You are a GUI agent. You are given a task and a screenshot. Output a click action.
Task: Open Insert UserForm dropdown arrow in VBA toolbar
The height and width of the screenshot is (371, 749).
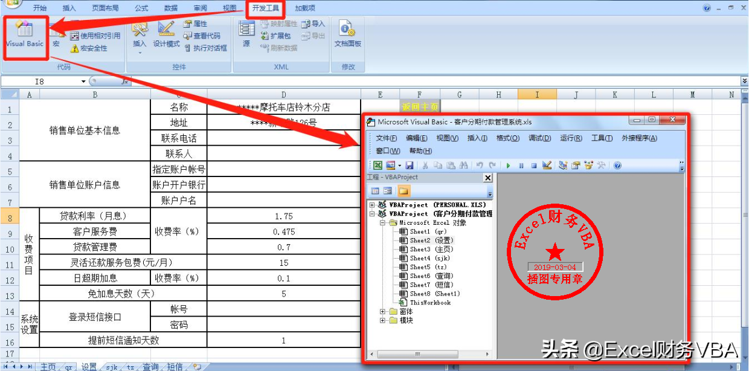click(x=399, y=165)
